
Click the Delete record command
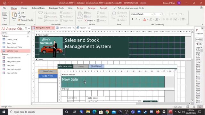click(88, 20)
